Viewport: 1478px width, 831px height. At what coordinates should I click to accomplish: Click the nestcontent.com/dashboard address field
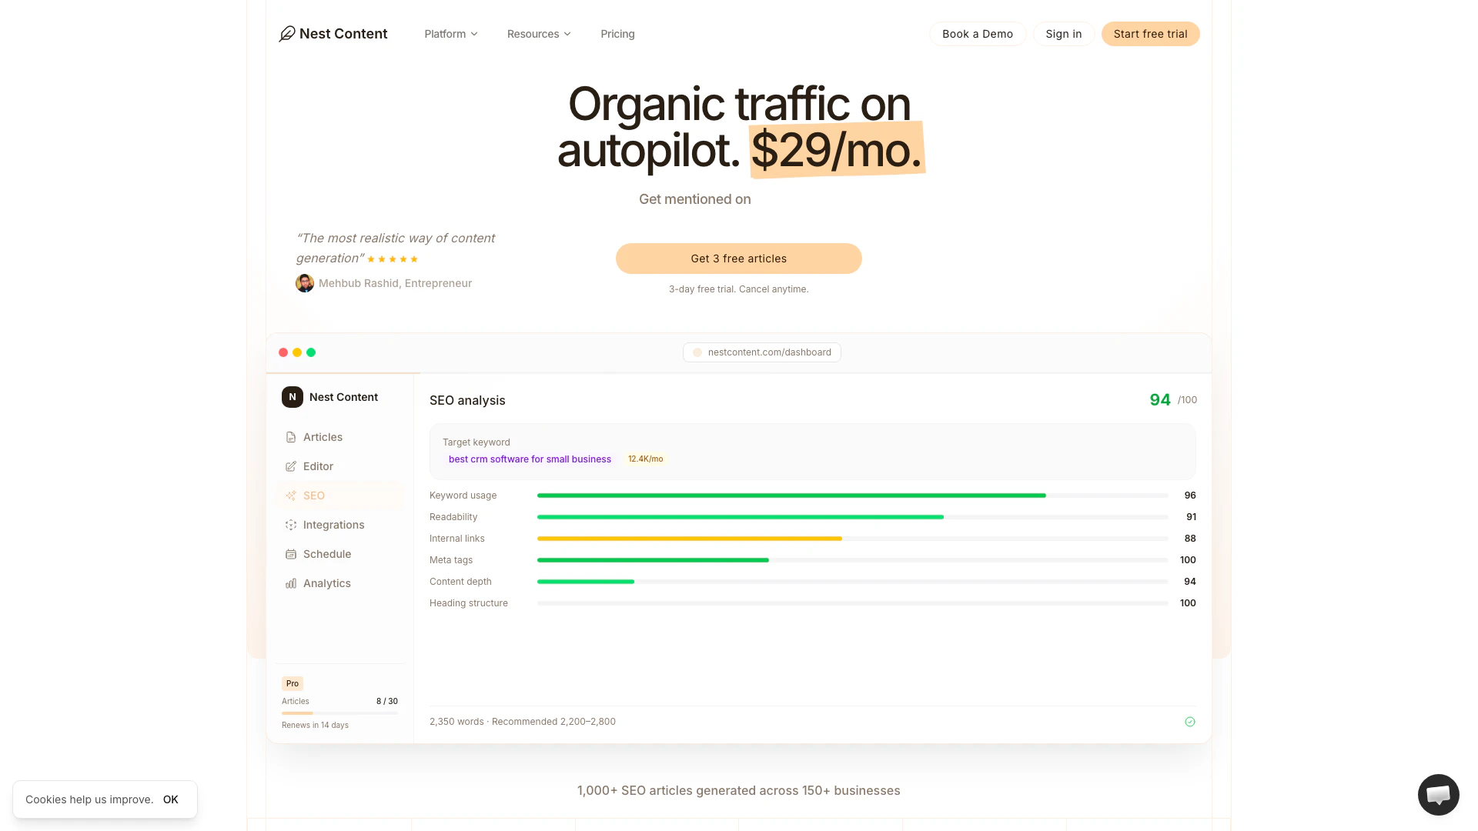tap(762, 352)
